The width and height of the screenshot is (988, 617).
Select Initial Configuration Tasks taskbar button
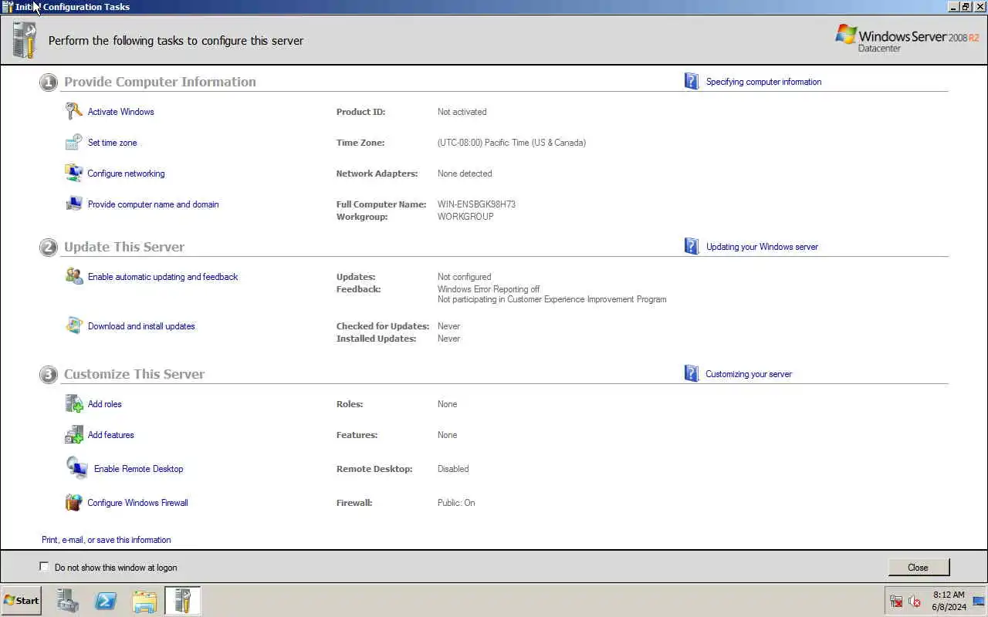click(183, 601)
